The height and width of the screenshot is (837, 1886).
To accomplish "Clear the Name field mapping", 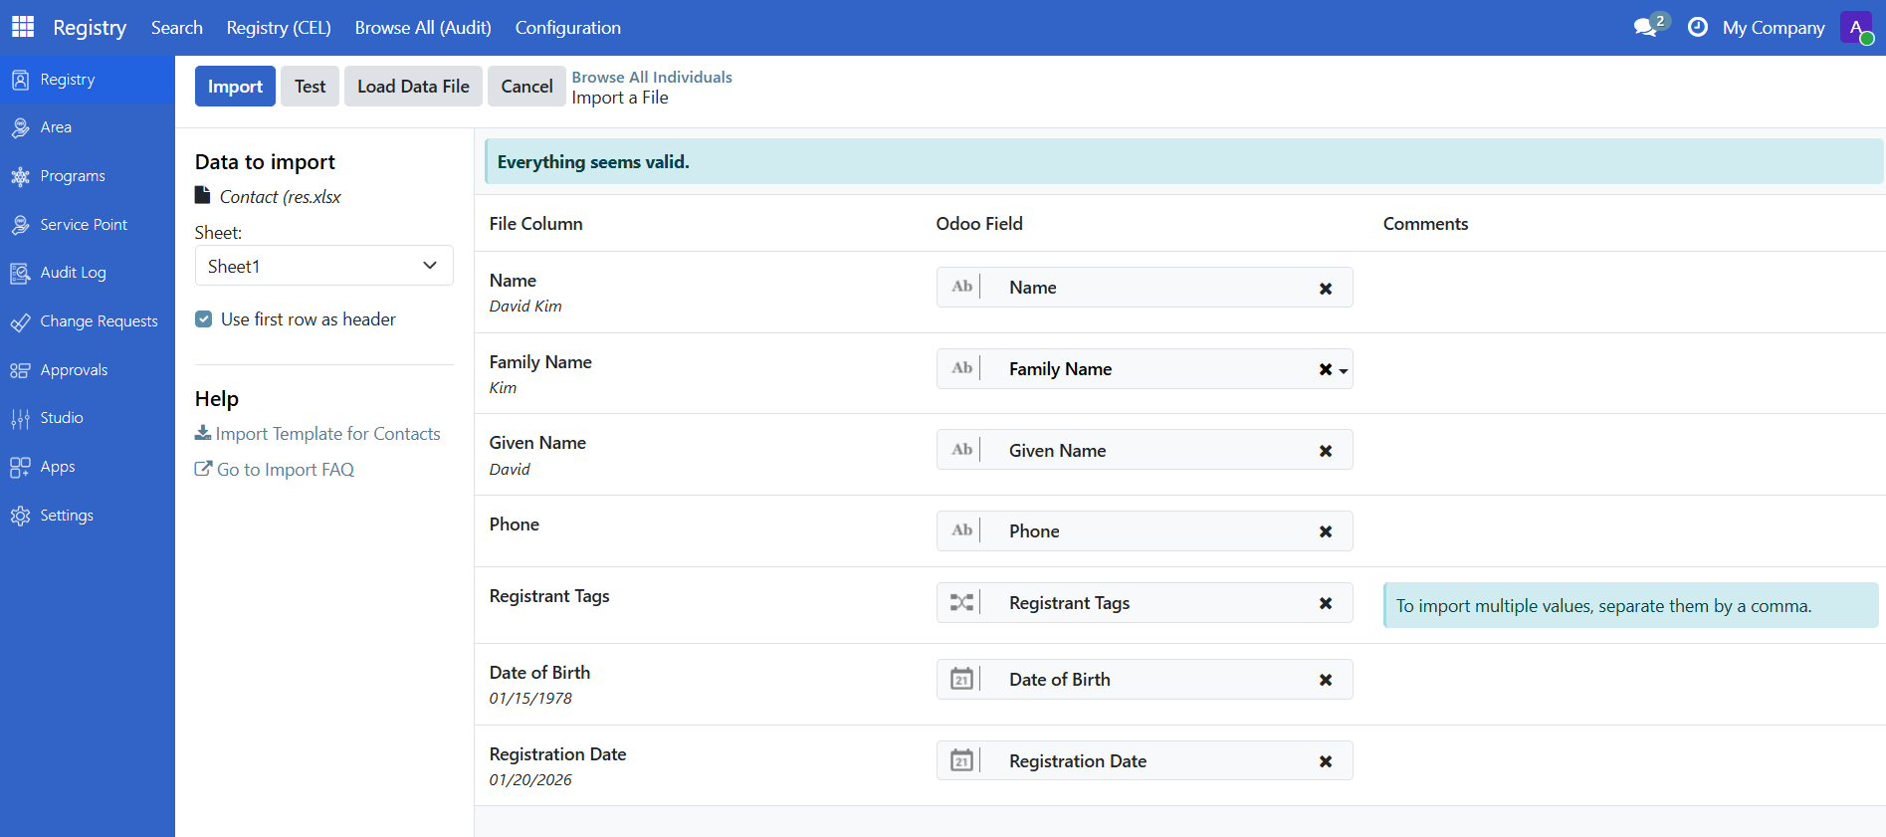I will pyautogui.click(x=1326, y=289).
